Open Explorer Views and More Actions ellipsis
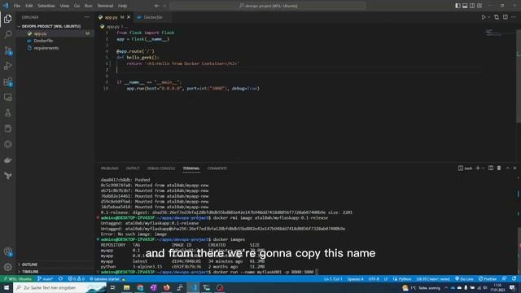 point(87,17)
